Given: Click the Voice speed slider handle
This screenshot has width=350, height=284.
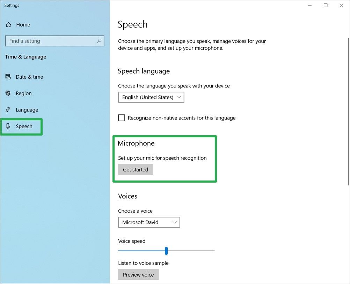Looking at the screenshot, I should click(x=166, y=251).
